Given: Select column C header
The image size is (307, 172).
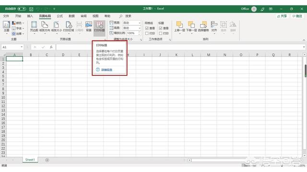Looking at the screenshot, I should (47, 55).
